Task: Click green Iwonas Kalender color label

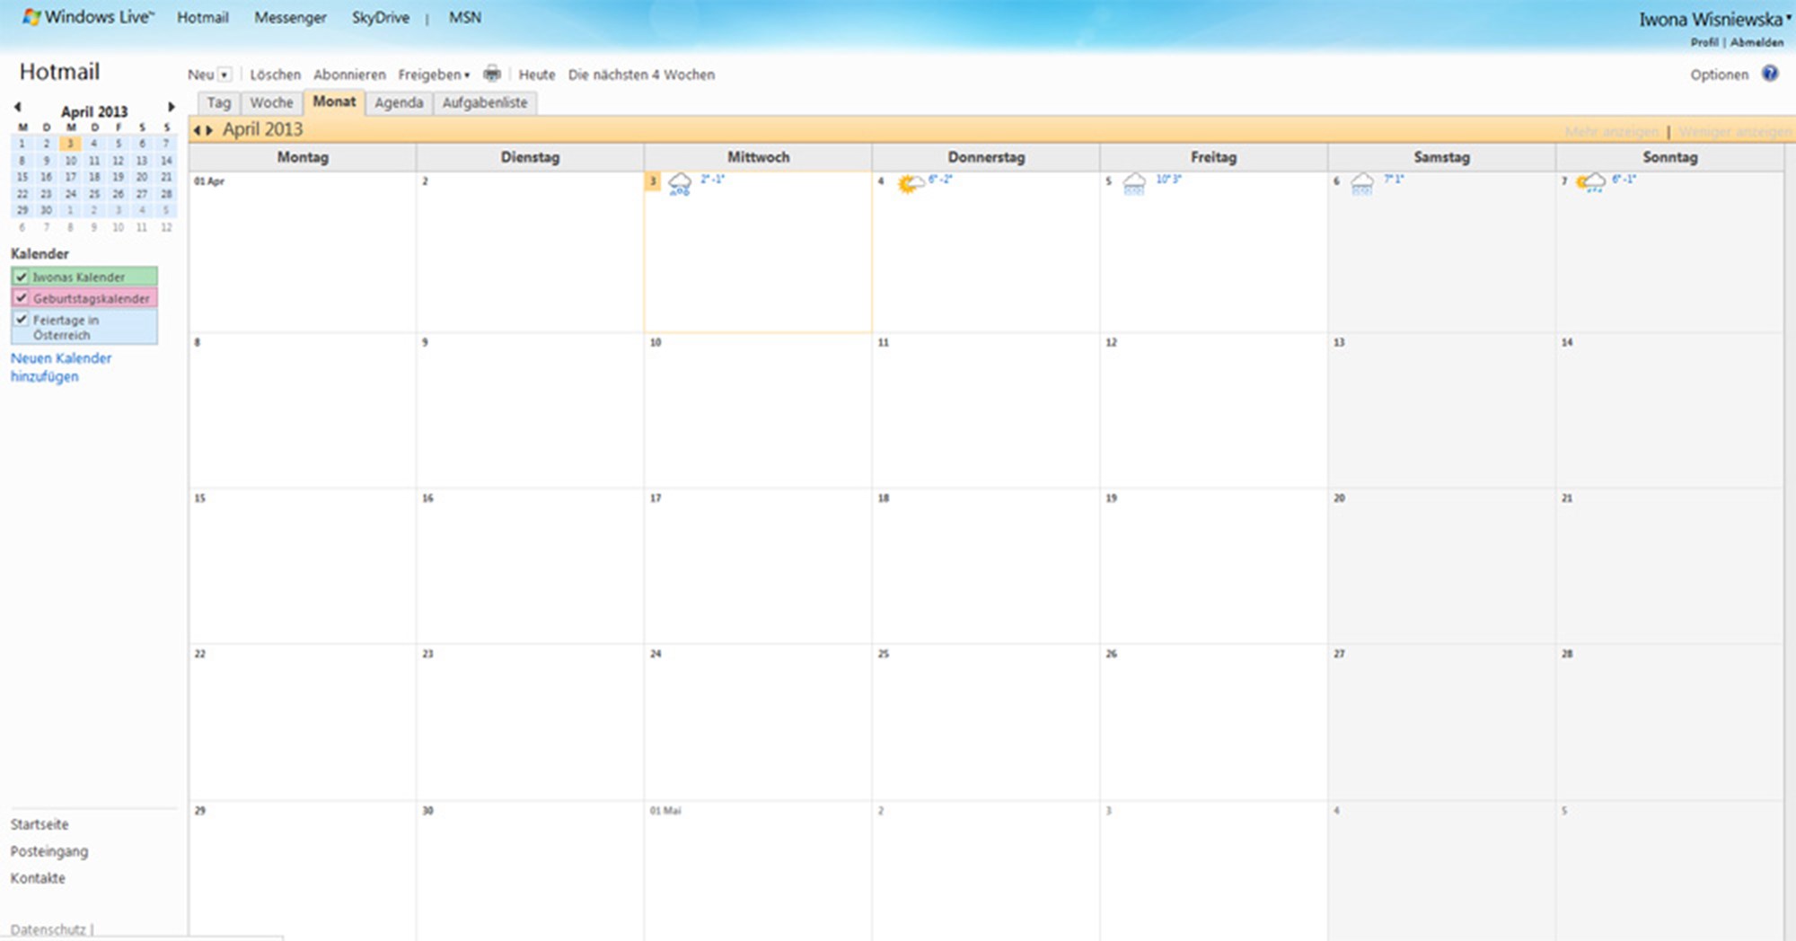Action: (x=84, y=277)
